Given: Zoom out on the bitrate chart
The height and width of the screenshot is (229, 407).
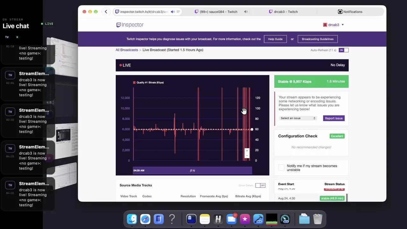Looking at the screenshot, I should click(247, 156).
